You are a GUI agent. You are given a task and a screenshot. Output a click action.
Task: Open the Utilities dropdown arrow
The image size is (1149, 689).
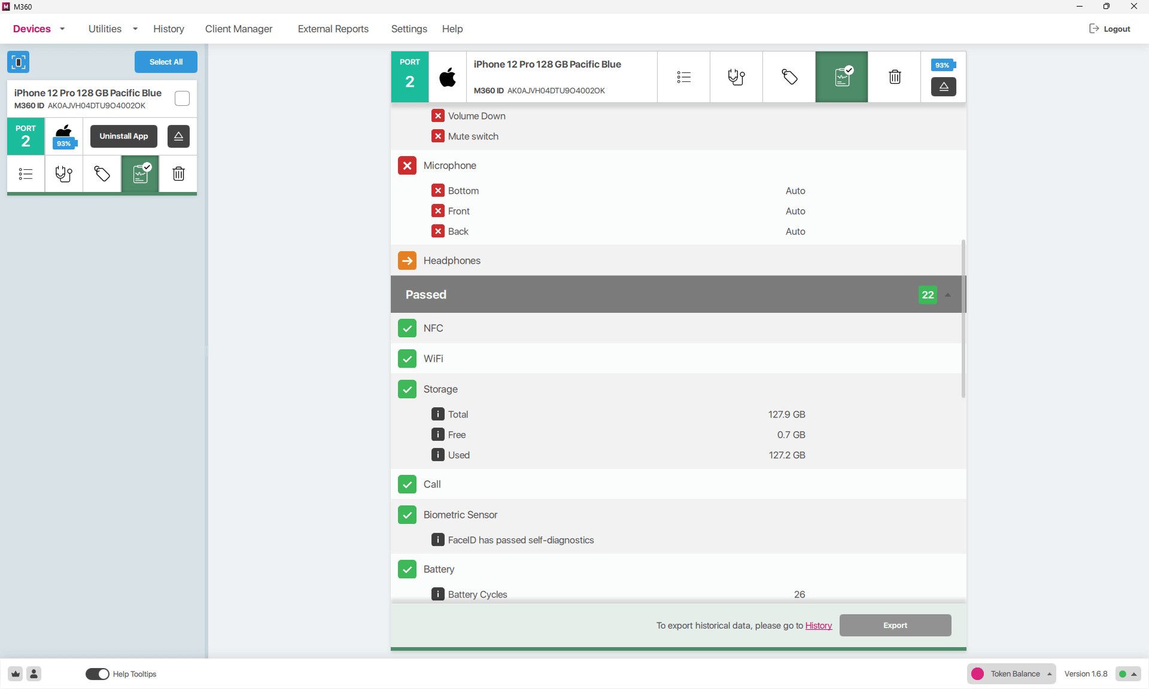135,29
